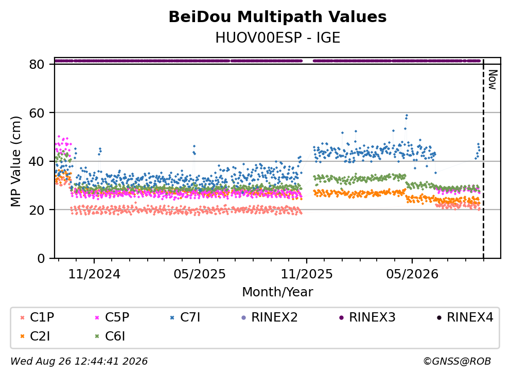
Task: Click the C6I green legend marker
Action: (97, 336)
